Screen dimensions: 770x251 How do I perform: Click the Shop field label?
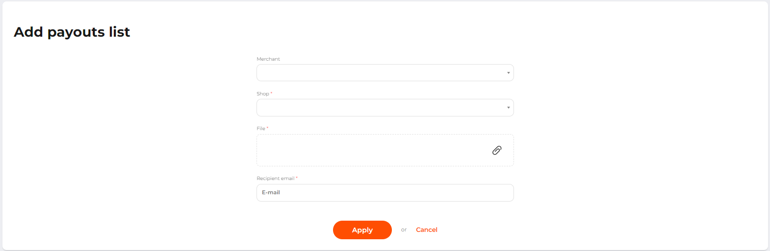pos(263,94)
